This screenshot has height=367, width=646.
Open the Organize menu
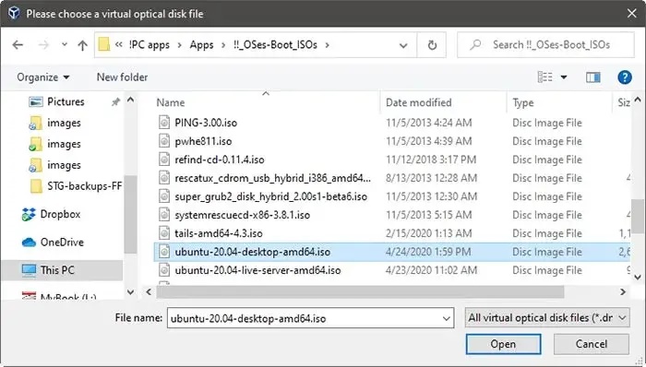tap(42, 77)
